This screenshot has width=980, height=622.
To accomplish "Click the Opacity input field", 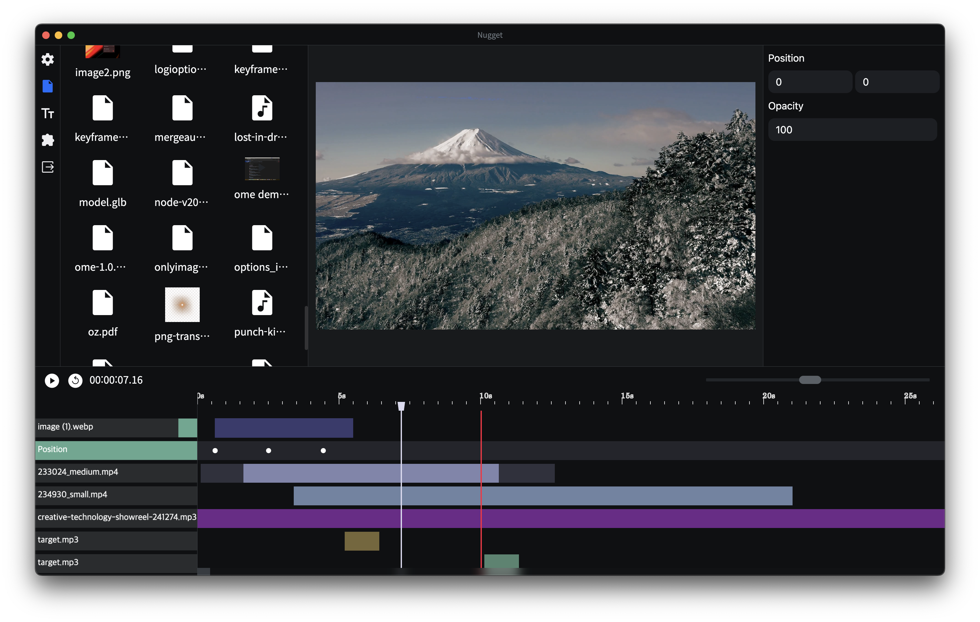I will tap(852, 130).
